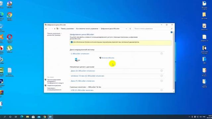Switch to Google Chrome in taskbar
The image size is (212, 119).
click(x=45, y=117)
